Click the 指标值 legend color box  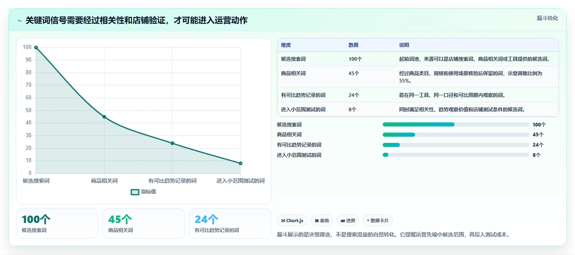coord(135,192)
